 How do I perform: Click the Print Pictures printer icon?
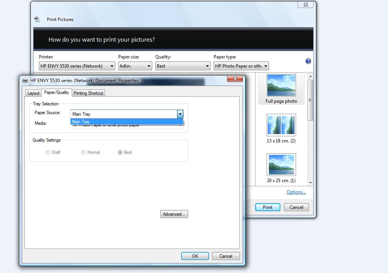[x=37, y=19]
